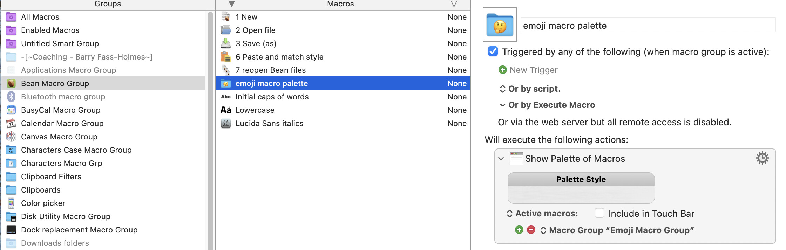This screenshot has height=250, width=786.
Task: Uncheck the Triggered by any checkbox
Action: coord(493,51)
